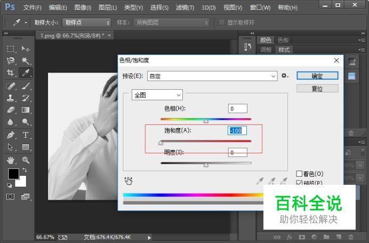Select the Blur tool
Screen dimensions: 369x243
pyautogui.click(x=10, y=122)
